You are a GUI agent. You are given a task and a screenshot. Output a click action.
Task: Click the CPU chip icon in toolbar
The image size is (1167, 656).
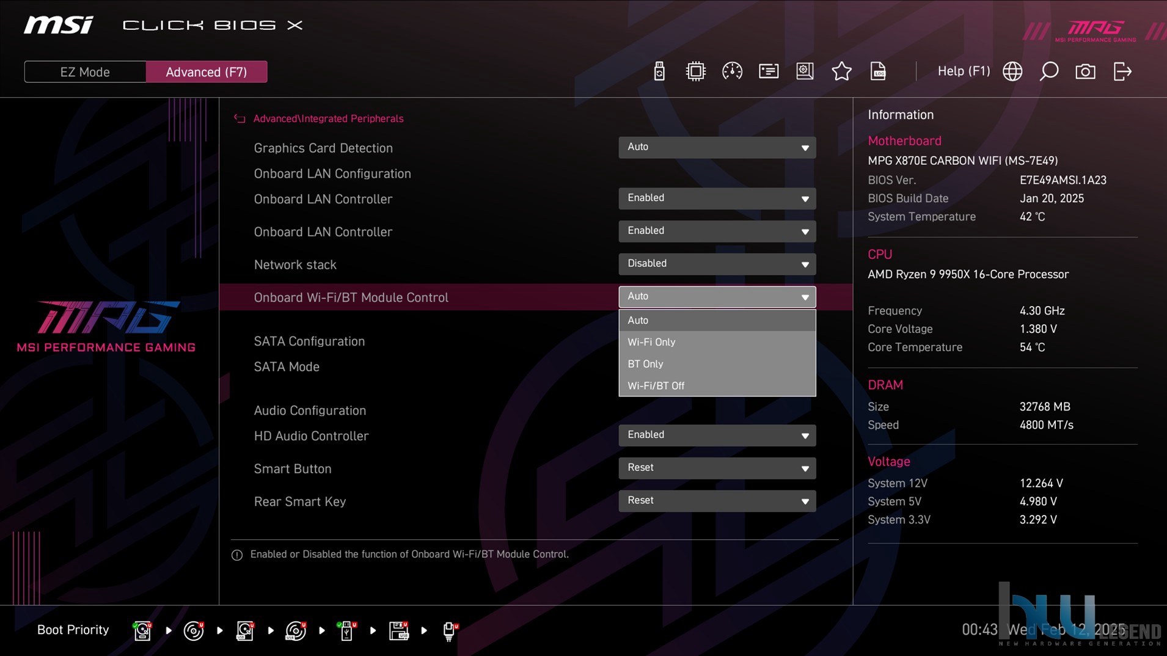(x=695, y=71)
